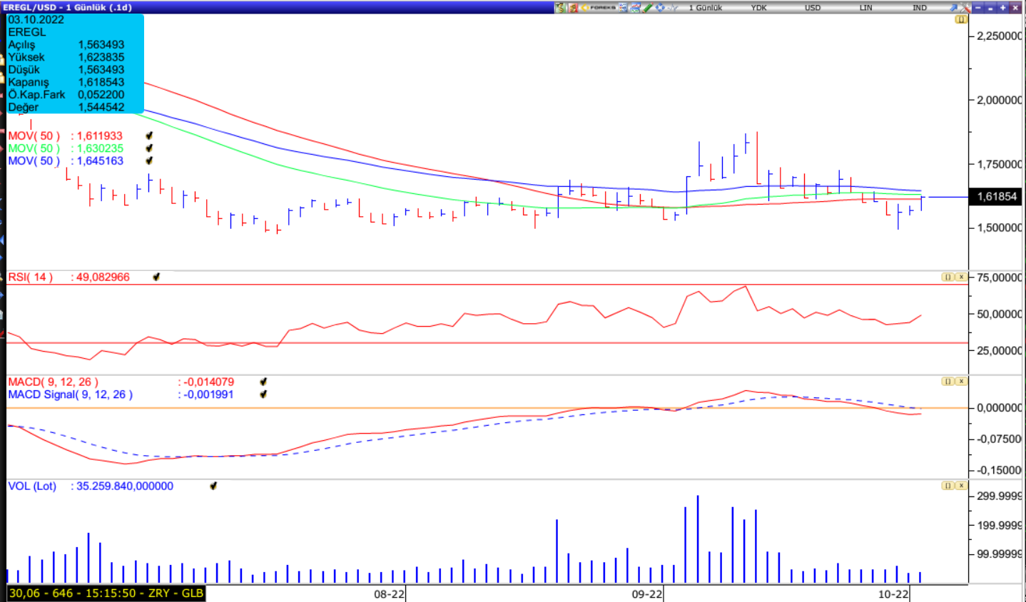Close the MACD panel with its x button
The height and width of the screenshot is (602, 1026).
pyautogui.click(x=961, y=382)
